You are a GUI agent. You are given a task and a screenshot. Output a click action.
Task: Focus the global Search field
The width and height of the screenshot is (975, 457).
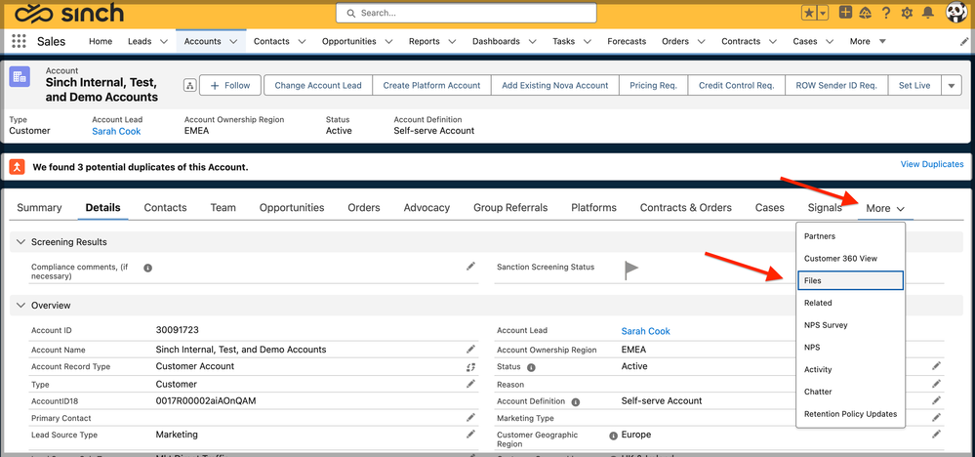tap(467, 13)
